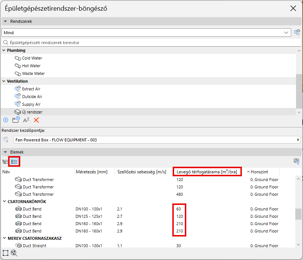The image size is (303, 260).
Task: Create new system folder icon
Action: (16, 120)
